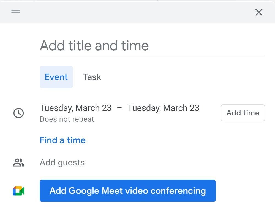Close the event creation dialog
Viewport: 275px width, 211px height.
coord(259,12)
